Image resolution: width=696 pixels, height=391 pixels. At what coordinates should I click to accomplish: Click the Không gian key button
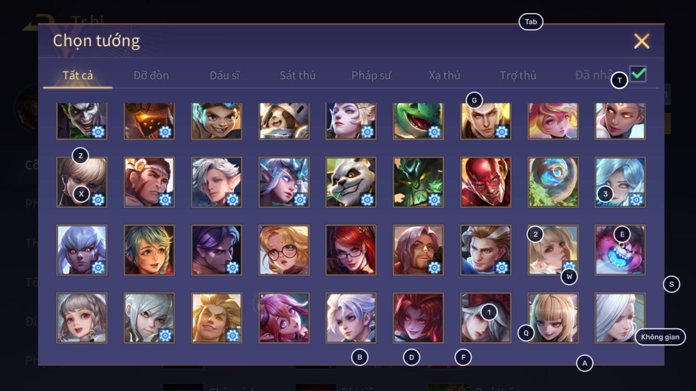[660, 337]
